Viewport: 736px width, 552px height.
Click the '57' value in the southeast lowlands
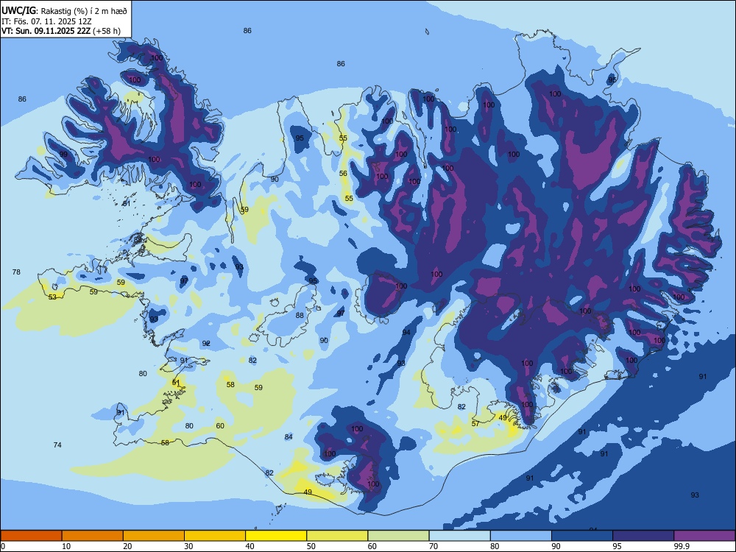click(x=475, y=423)
